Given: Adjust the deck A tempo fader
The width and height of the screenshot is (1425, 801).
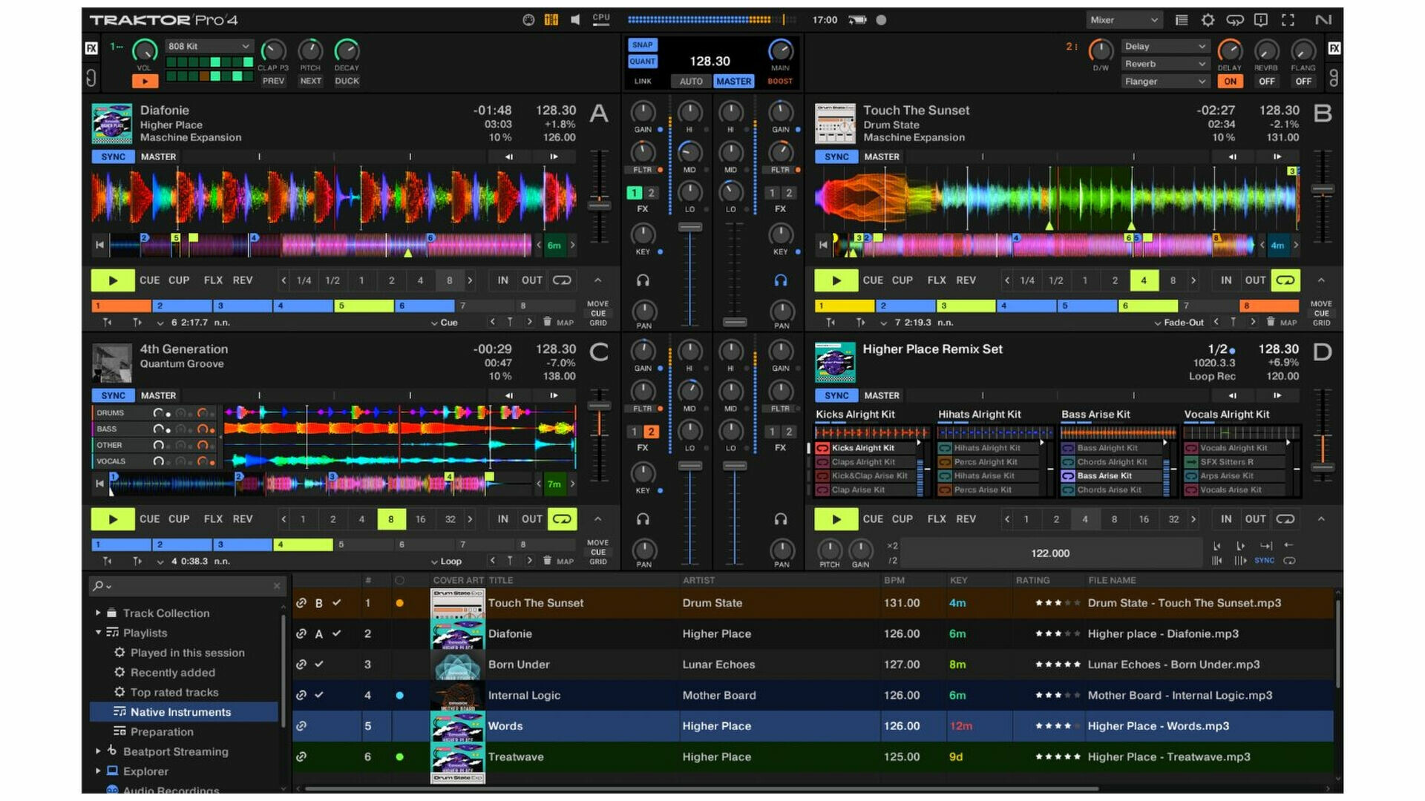Looking at the screenshot, I should pos(599,205).
